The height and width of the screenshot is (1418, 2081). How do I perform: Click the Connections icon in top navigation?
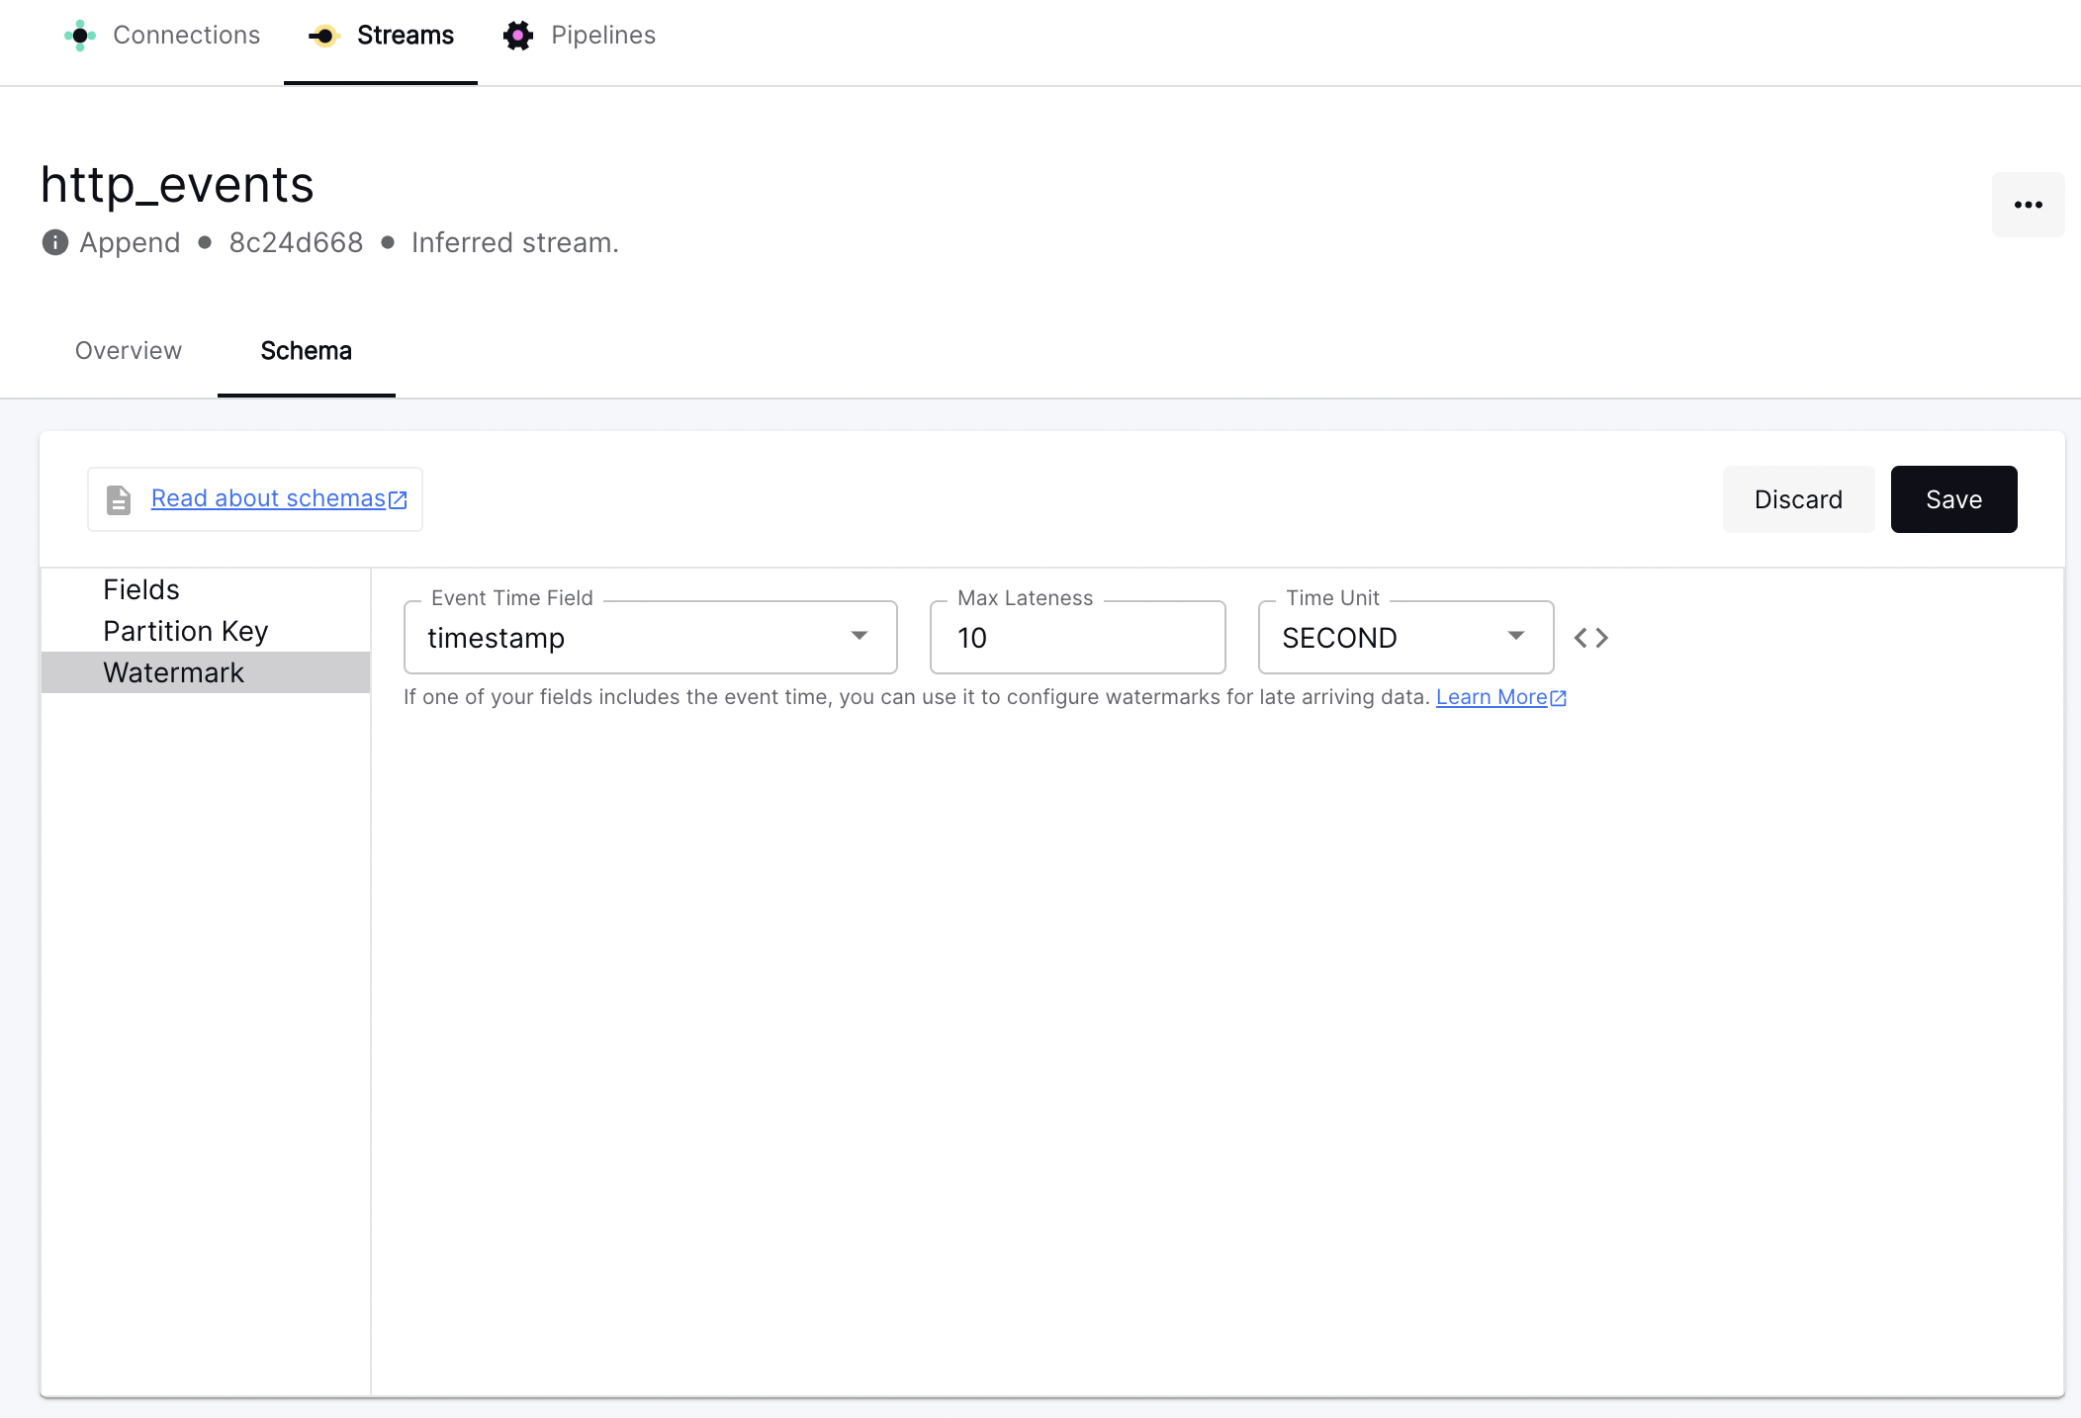click(x=80, y=36)
